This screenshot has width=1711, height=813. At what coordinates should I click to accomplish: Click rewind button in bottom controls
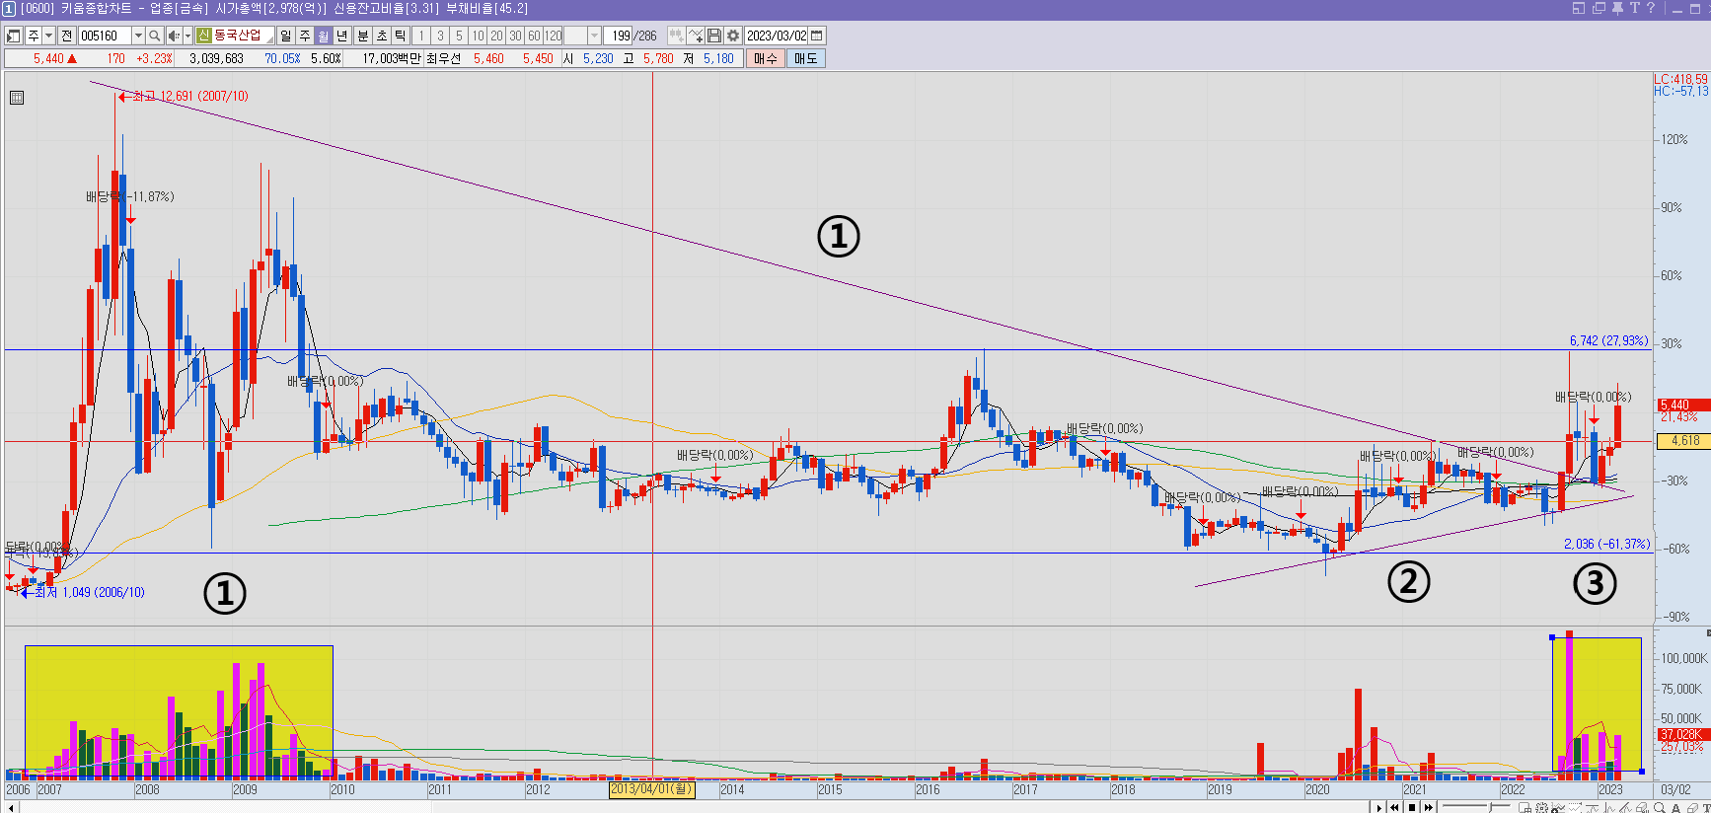click(1394, 807)
